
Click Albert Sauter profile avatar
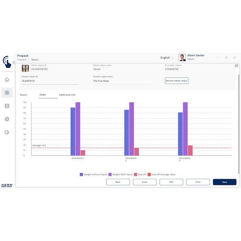(x=182, y=58)
